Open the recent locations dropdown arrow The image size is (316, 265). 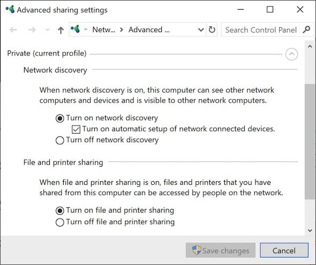(x=48, y=30)
